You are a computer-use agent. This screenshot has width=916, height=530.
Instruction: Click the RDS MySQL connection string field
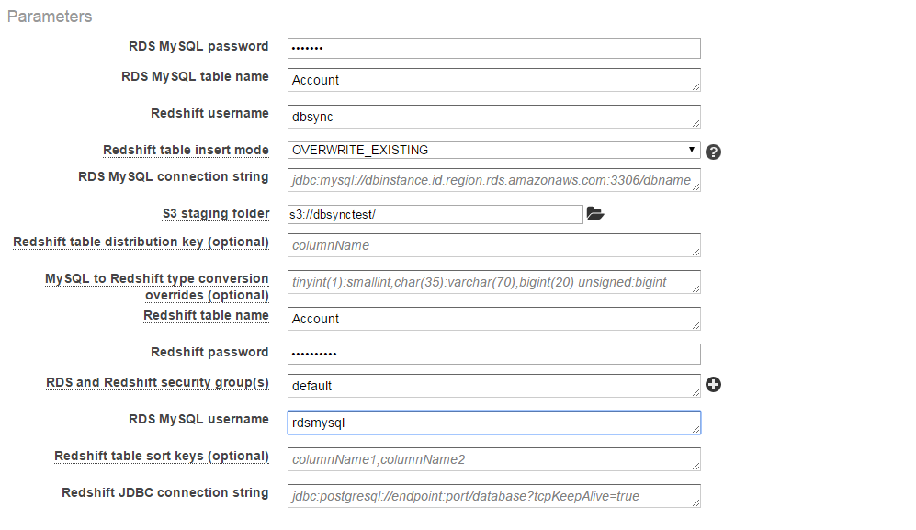(493, 180)
